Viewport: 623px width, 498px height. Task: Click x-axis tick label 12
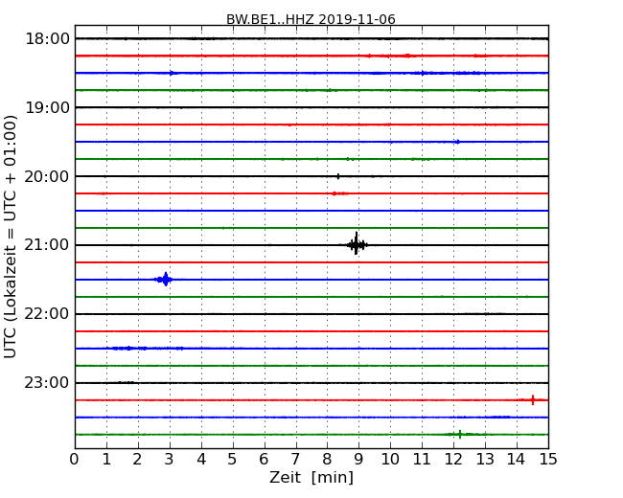453,459
